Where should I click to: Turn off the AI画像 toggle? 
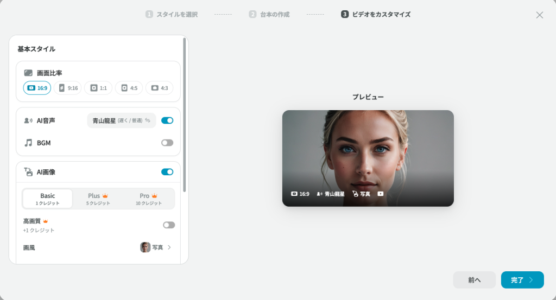pos(167,172)
